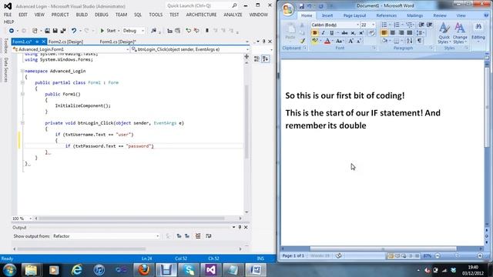Toggle Italic formatting in Word
493x277 pixels.
coord(323,32)
